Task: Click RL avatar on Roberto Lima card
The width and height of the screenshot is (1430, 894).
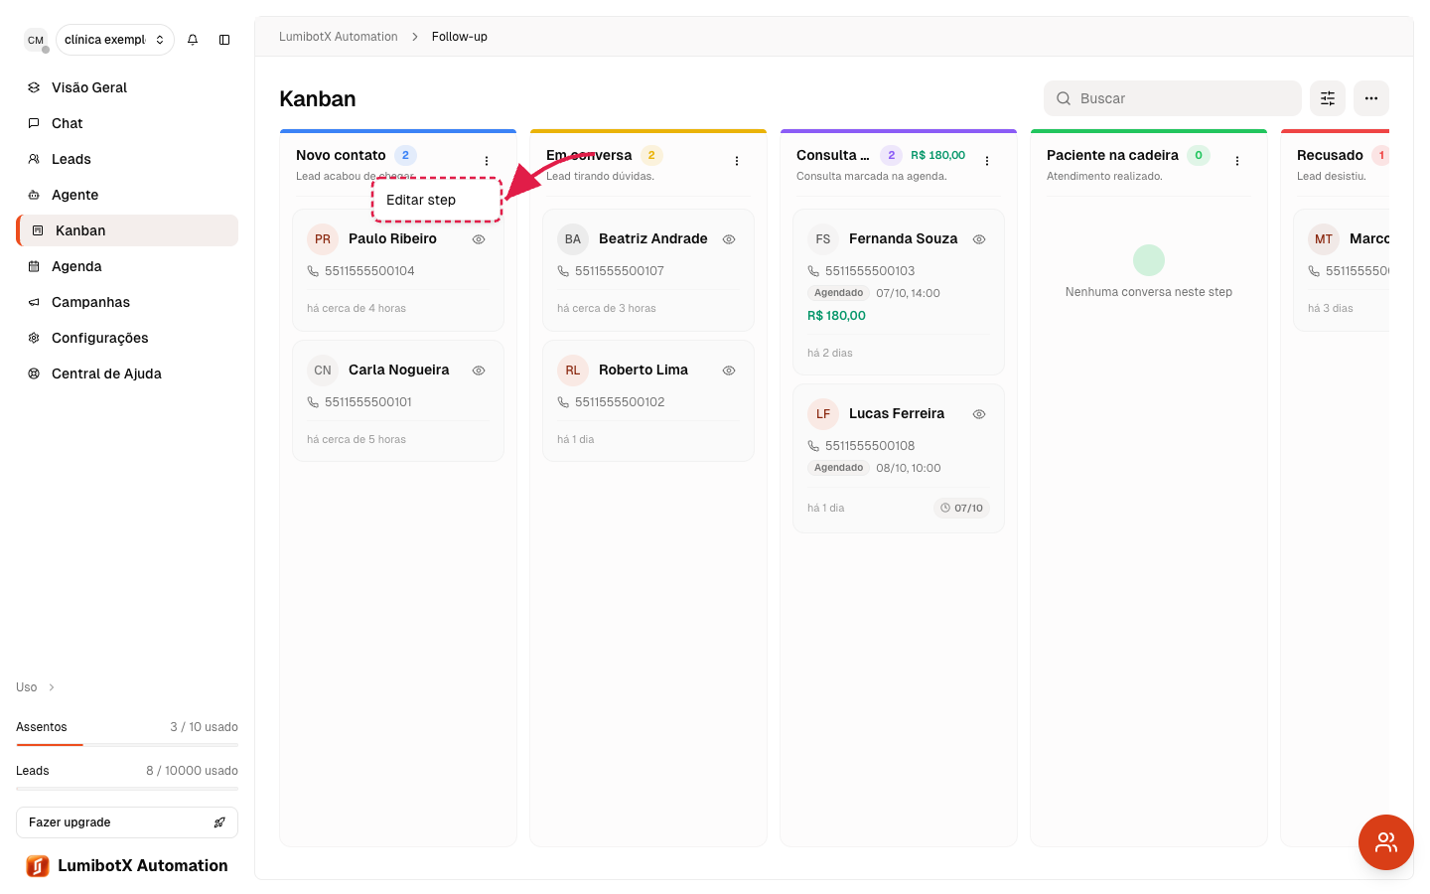Action: tap(573, 371)
